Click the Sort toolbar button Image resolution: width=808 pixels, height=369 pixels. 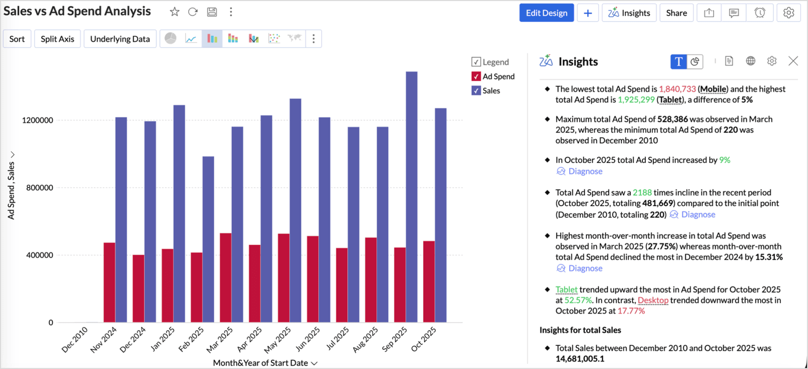pos(17,39)
